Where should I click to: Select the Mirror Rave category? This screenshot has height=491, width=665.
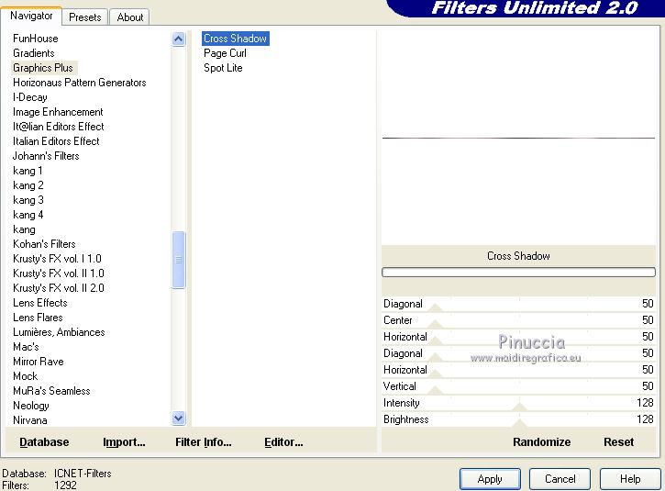(x=39, y=362)
